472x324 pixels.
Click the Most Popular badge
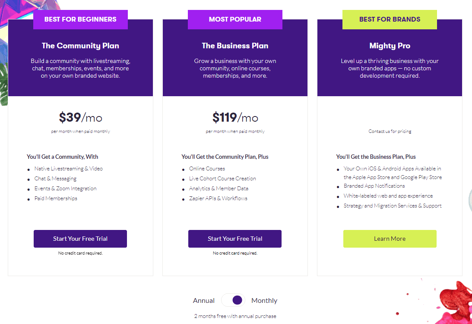click(x=235, y=19)
